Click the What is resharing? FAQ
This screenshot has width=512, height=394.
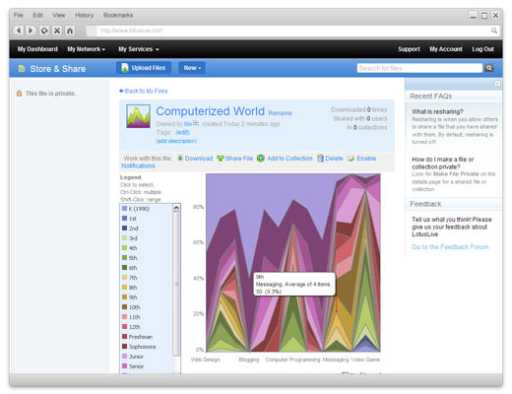click(437, 111)
